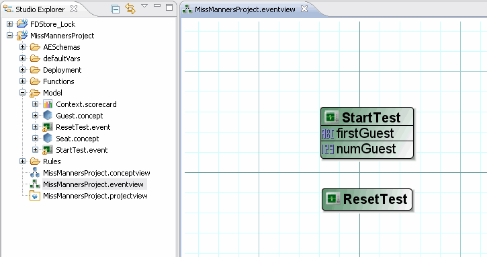Click the StartTest.event tree icon

[48, 150]
